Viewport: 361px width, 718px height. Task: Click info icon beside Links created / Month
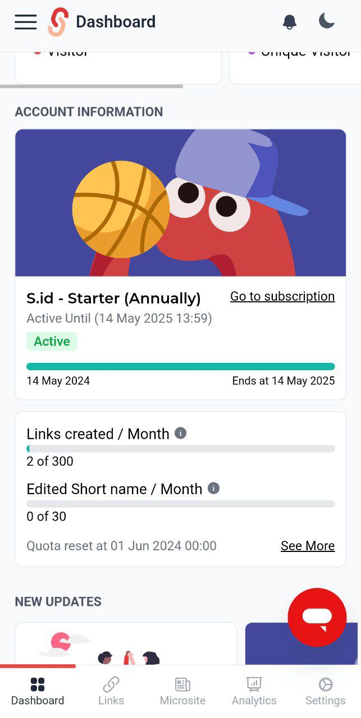click(180, 433)
